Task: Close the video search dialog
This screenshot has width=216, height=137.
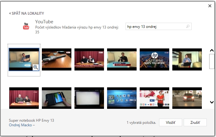Action: click(x=210, y=6)
